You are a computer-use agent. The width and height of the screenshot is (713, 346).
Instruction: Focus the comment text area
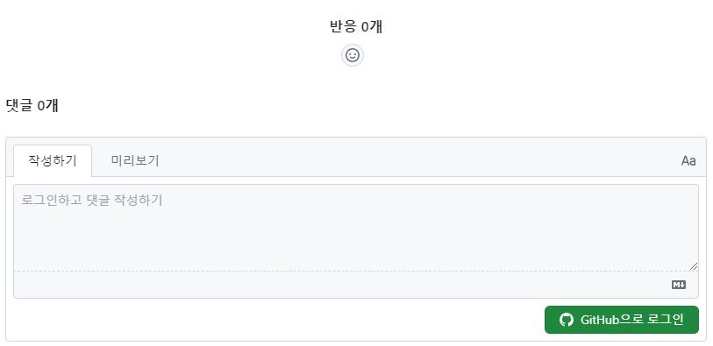356,228
